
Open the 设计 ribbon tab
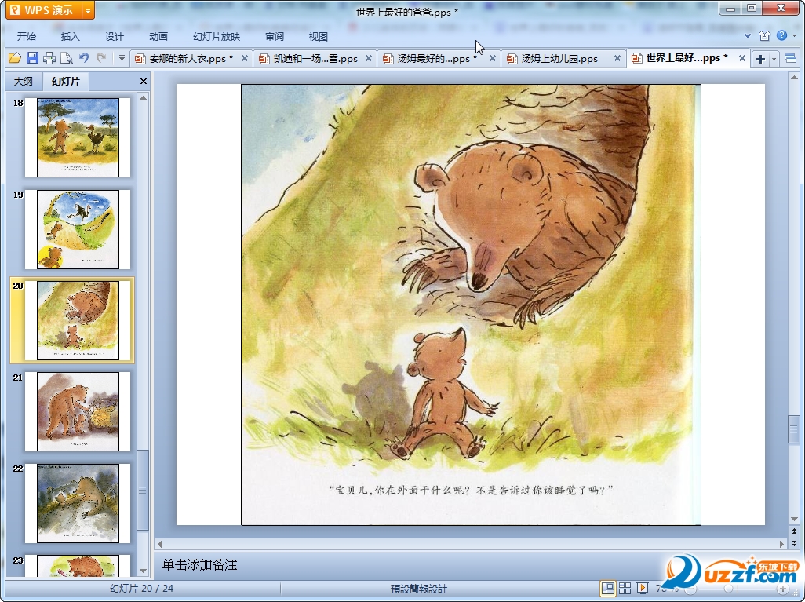tap(115, 36)
